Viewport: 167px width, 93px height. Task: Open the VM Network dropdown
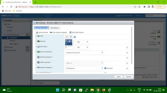click(x=84, y=68)
